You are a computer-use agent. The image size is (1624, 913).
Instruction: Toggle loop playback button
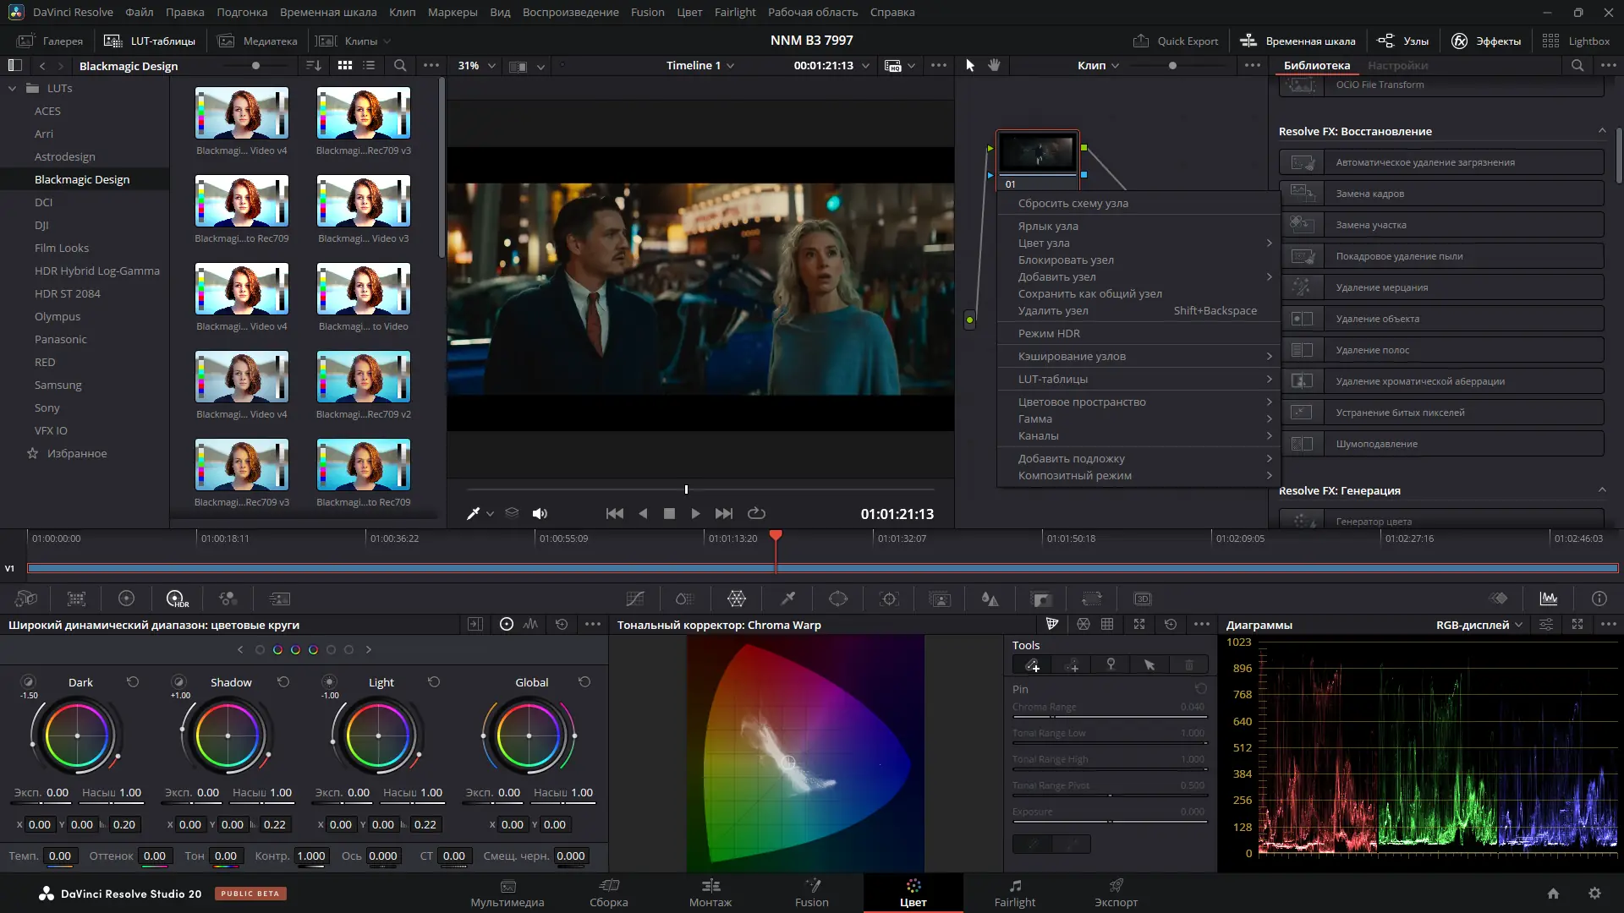756,513
